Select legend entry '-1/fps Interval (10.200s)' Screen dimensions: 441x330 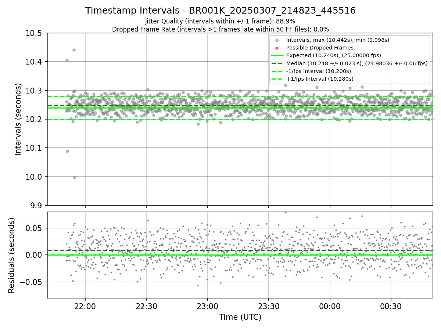pos(319,71)
